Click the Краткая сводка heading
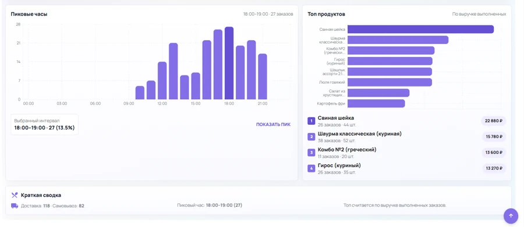This screenshot has height=227, width=524. (41, 195)
